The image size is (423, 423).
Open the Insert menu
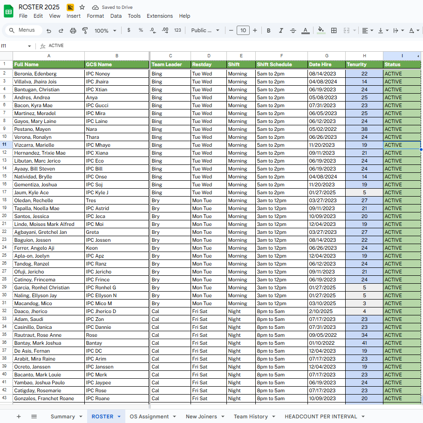(x=74, y=16)
